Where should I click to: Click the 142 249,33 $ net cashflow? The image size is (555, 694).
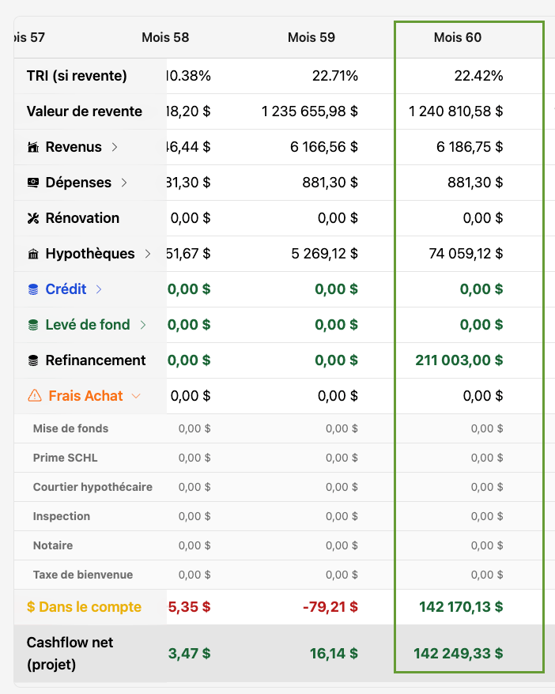pyautogui.click(x=458, y=653)
